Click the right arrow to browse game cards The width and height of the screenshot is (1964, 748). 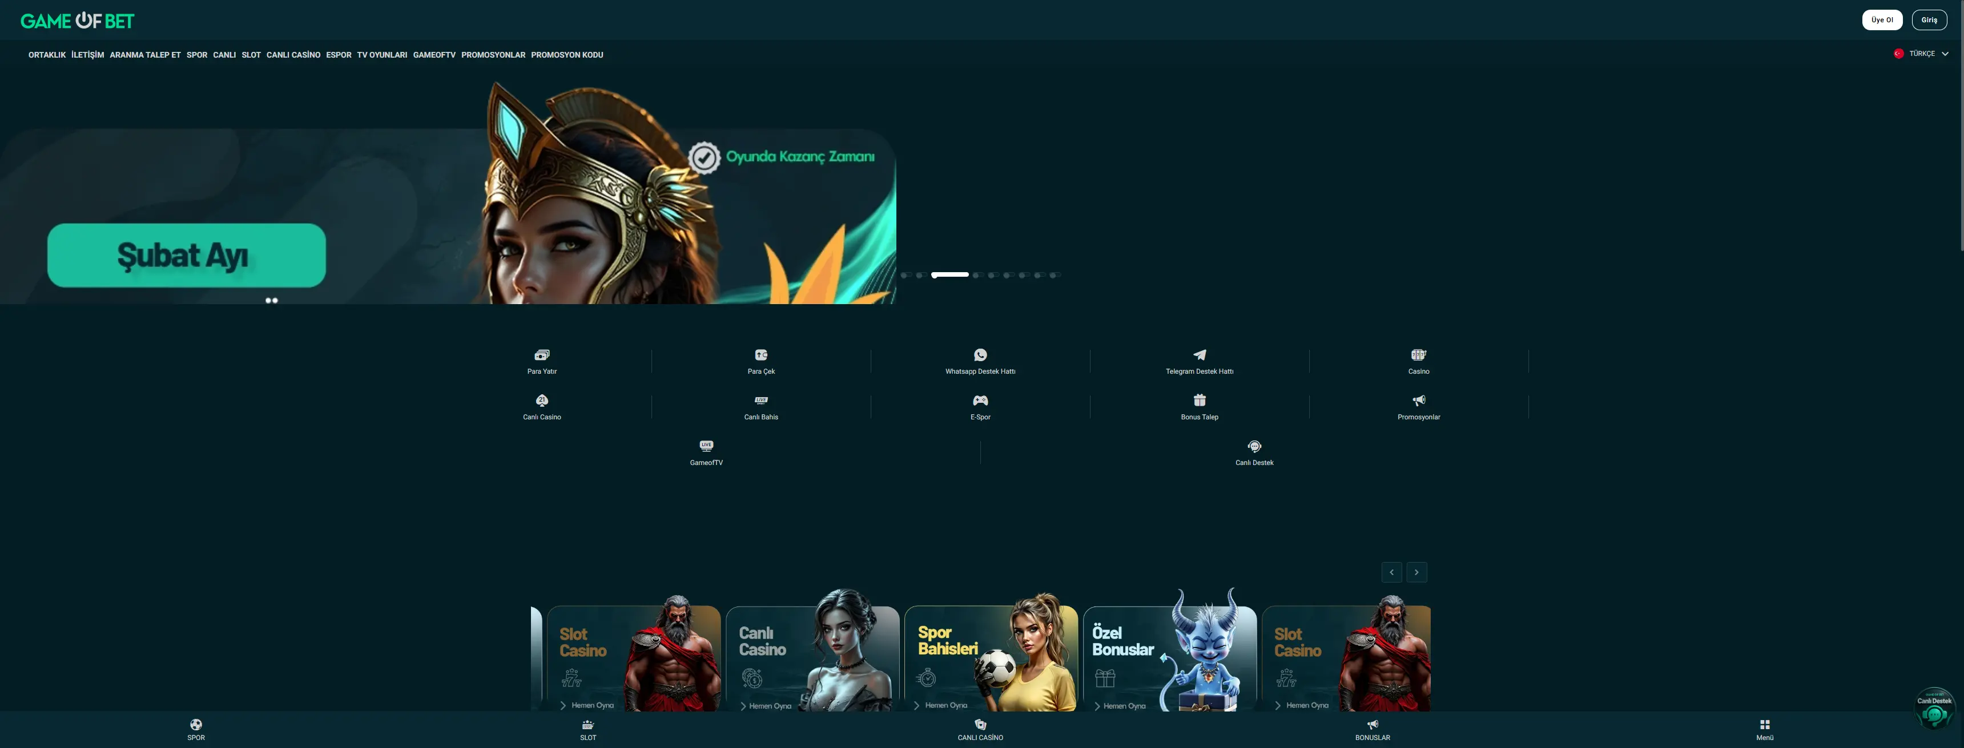coord(1416,572)
